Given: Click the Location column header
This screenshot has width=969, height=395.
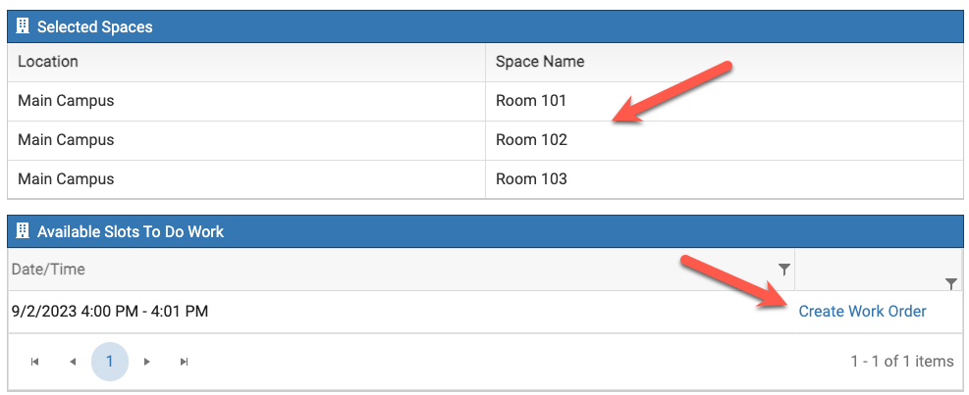Looking at the screenshot, I should click(x=48, y=61).
